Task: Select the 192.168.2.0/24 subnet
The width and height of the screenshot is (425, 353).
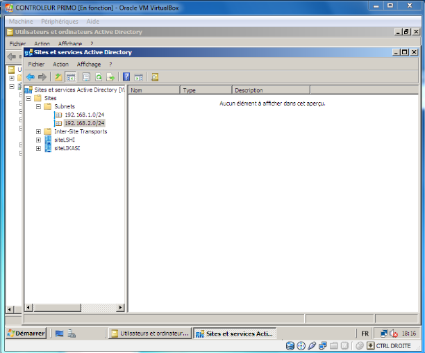Action: click(x=85, y=123)
